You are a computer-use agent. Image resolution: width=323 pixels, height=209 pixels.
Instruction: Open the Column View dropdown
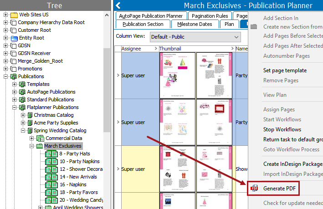[x=236, y=37]
